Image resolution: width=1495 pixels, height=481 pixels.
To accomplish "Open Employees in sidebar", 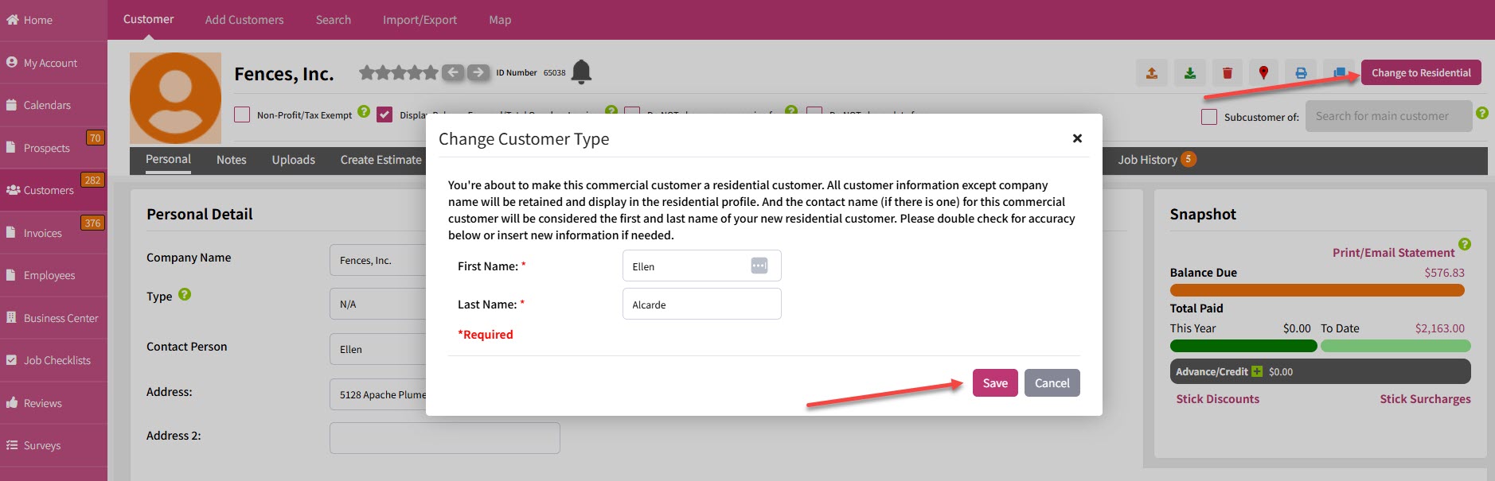I will coord(53,275).
